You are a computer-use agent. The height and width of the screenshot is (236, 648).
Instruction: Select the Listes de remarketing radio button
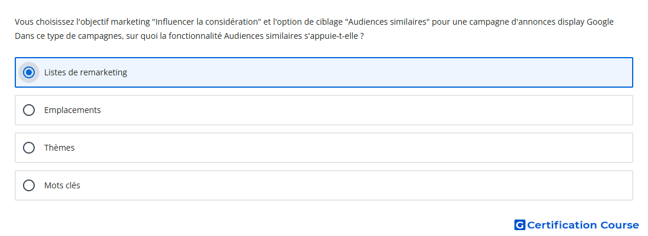(x=29, y=72)
